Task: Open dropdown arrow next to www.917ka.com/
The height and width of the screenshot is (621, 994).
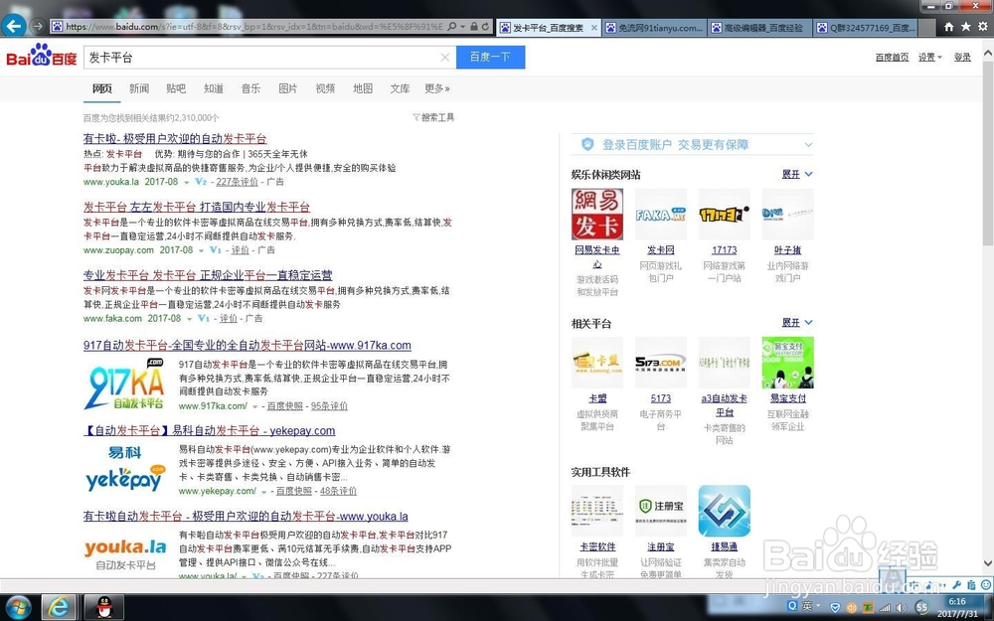Action: 255,406
